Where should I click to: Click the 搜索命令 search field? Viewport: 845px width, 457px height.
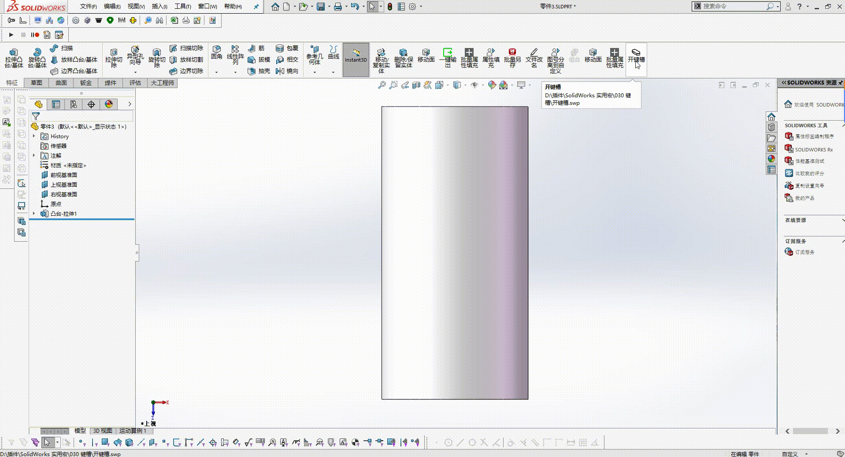[x=734, y=6]
